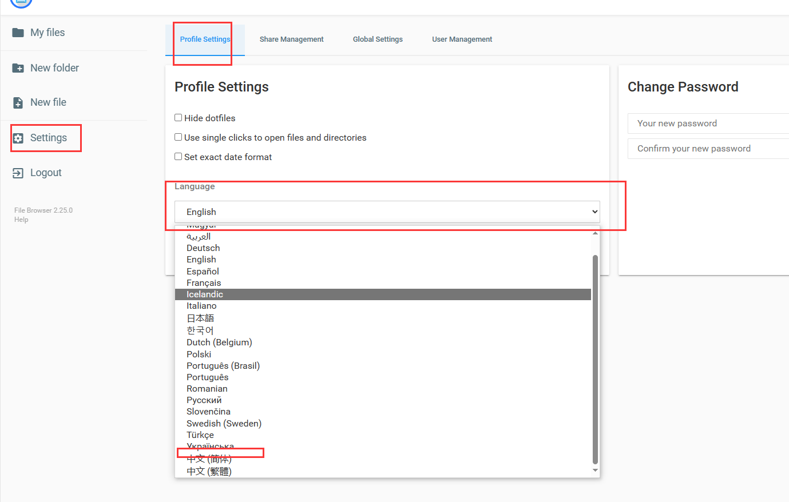Image resolution: width=789 pixels, height=502 pixels.
Task: Focus the Confirm your new password field
Action: pyautogui.click(x=708, y=149)
